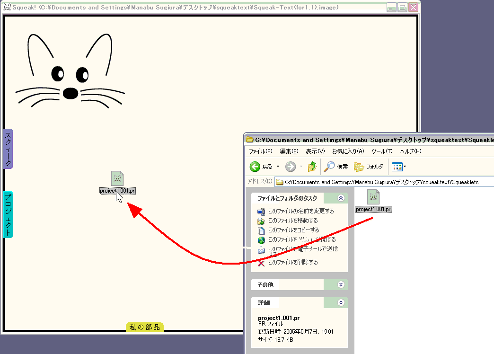494x354 pixels.
Task: Click the copy this file link
Action: [x=293, y=230]
